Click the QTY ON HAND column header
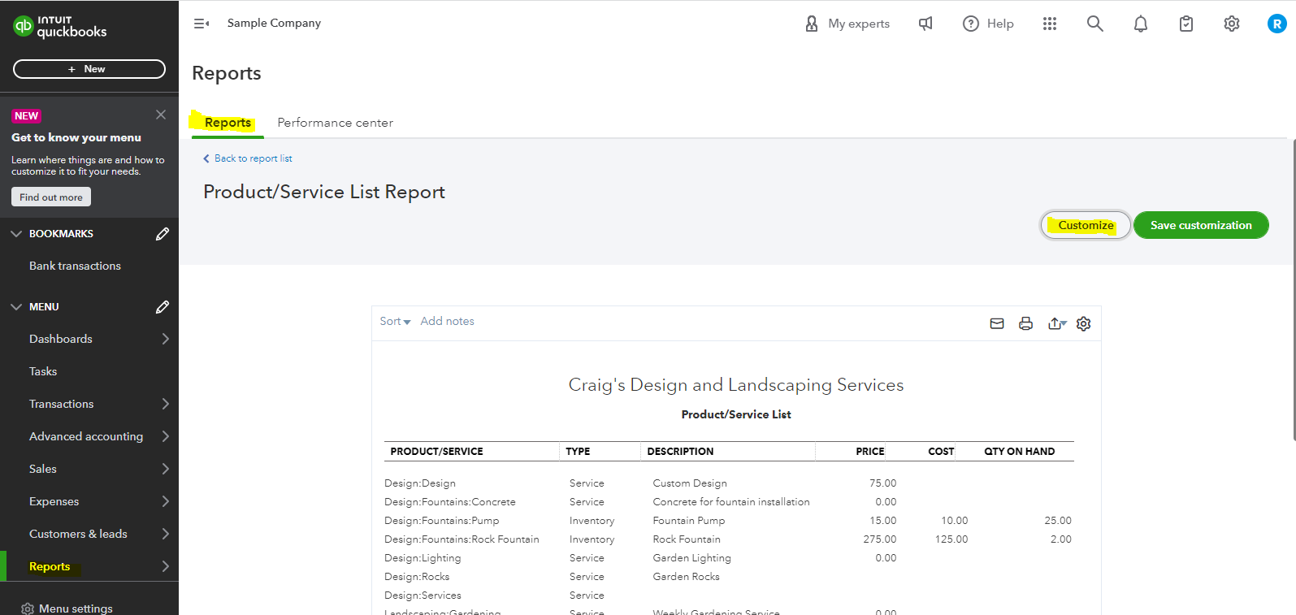 click(1020, 452)
